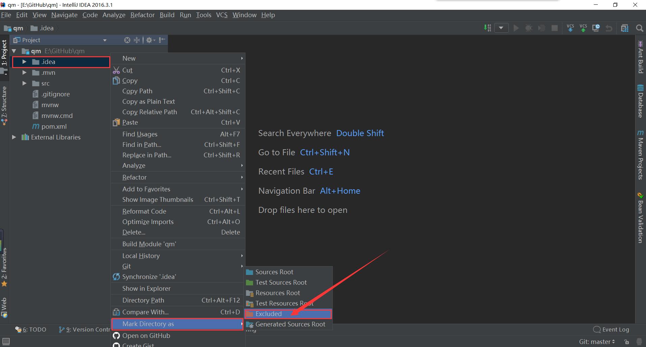Open the Tools menu
Image resolution: width=646 pixels, height=347 pixels.
204,15
